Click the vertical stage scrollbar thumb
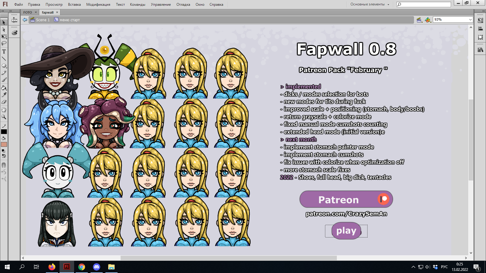Screen dimensions: 486x273 (x=471, y=140)
